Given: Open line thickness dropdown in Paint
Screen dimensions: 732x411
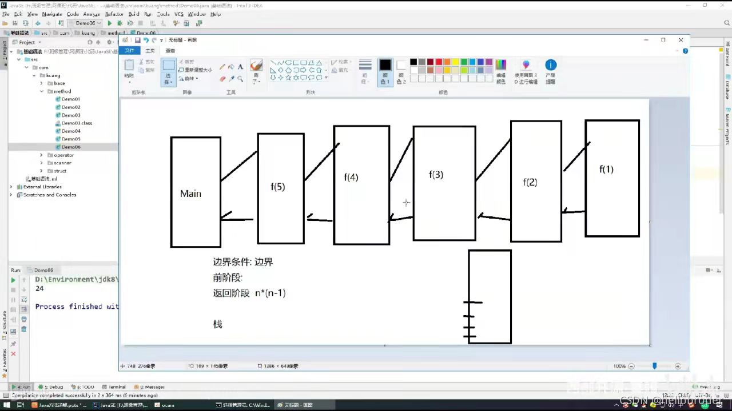Looking at the screenshot, I should (365, 71).
